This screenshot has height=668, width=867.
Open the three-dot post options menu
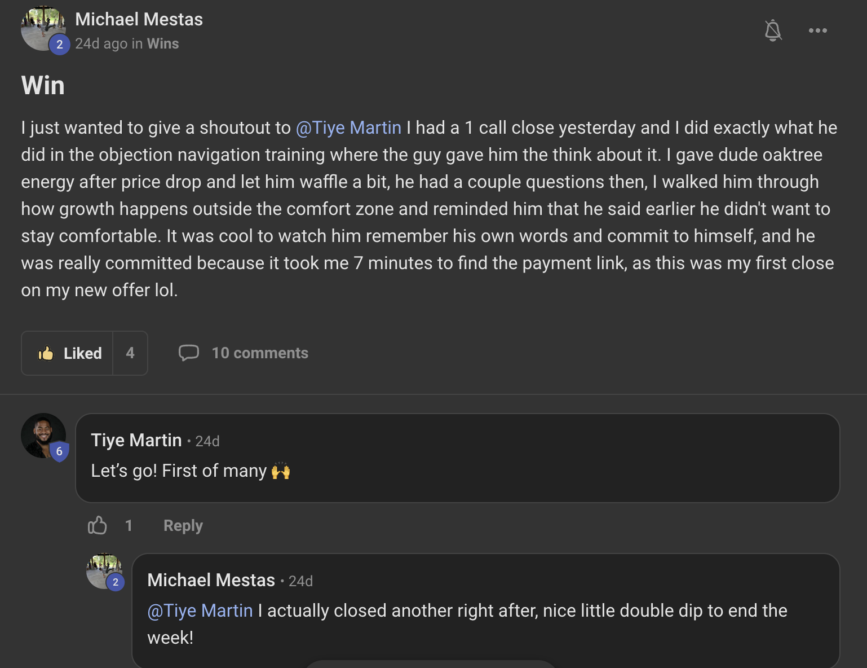coord(817,30)
